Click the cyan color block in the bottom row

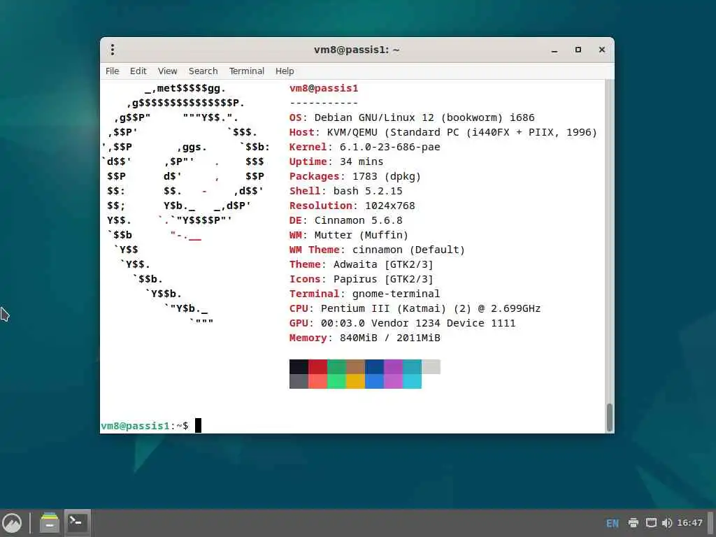tap(412, 381)
